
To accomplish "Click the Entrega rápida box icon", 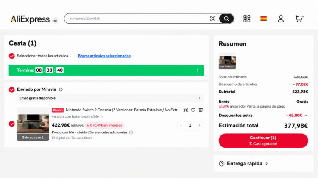I will coord(222,164).
